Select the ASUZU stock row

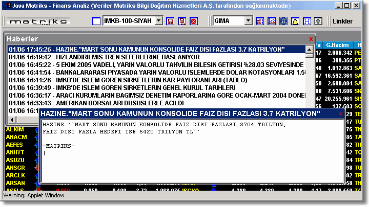click(x=15, y=160)
